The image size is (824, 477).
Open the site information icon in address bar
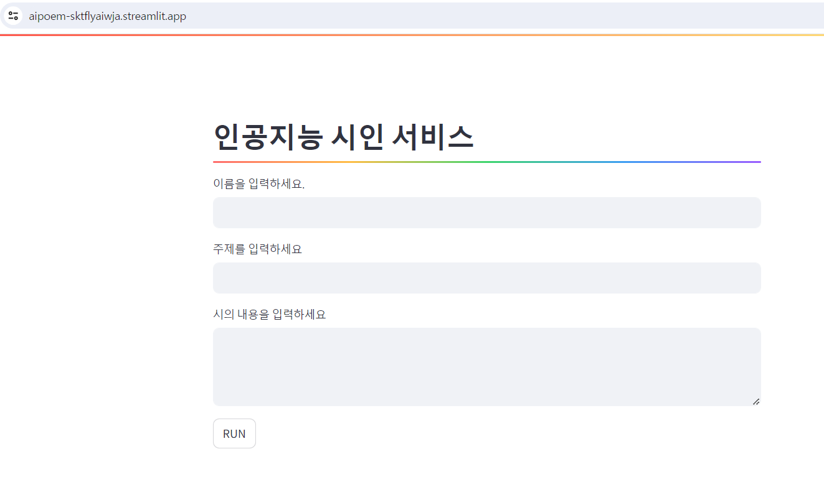coord(13,16)
